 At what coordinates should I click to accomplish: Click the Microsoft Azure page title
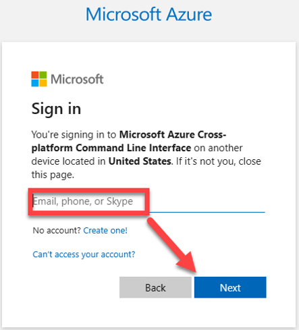[148, 14]
